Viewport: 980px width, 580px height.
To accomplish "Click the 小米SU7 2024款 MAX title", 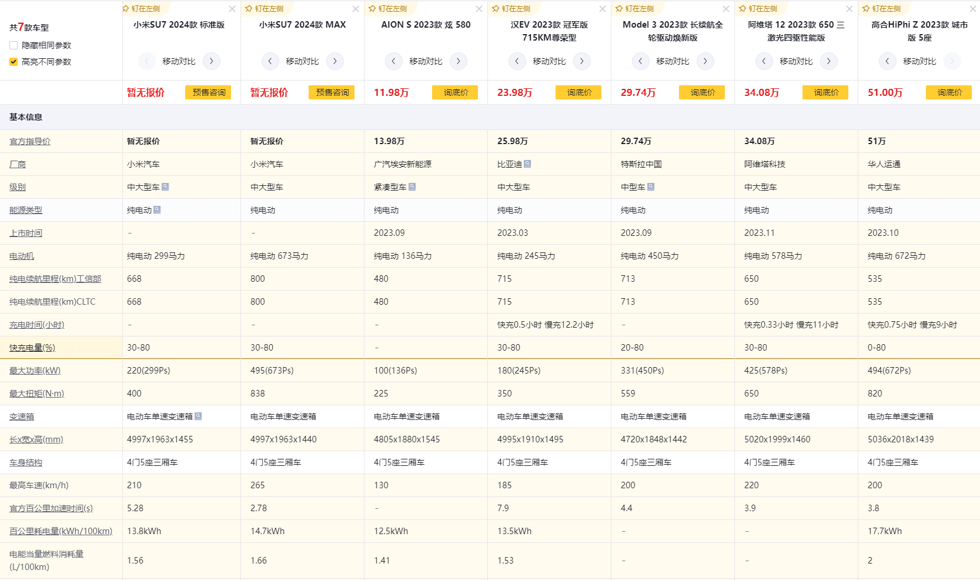I will tap(303, 25).
